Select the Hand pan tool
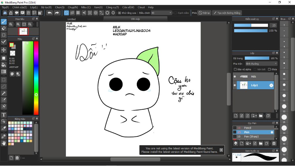 point(3,143)
